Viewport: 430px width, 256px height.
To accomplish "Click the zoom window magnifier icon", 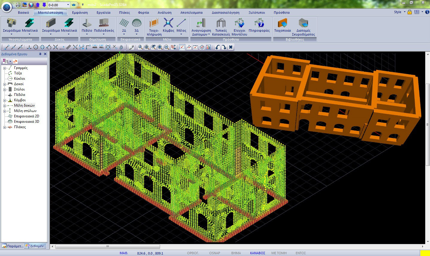I will 140,47.
